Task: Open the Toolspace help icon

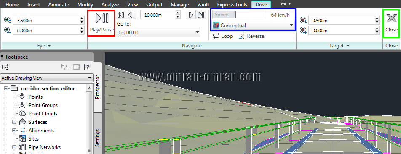Action: [88, 67]
